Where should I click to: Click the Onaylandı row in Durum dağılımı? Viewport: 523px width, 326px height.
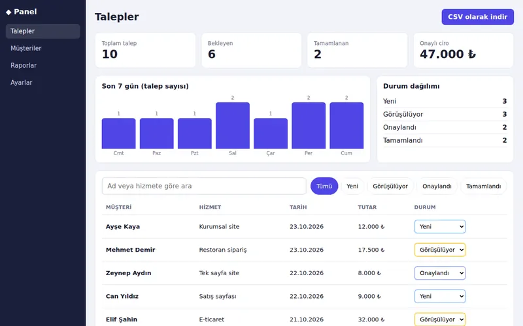445,127
